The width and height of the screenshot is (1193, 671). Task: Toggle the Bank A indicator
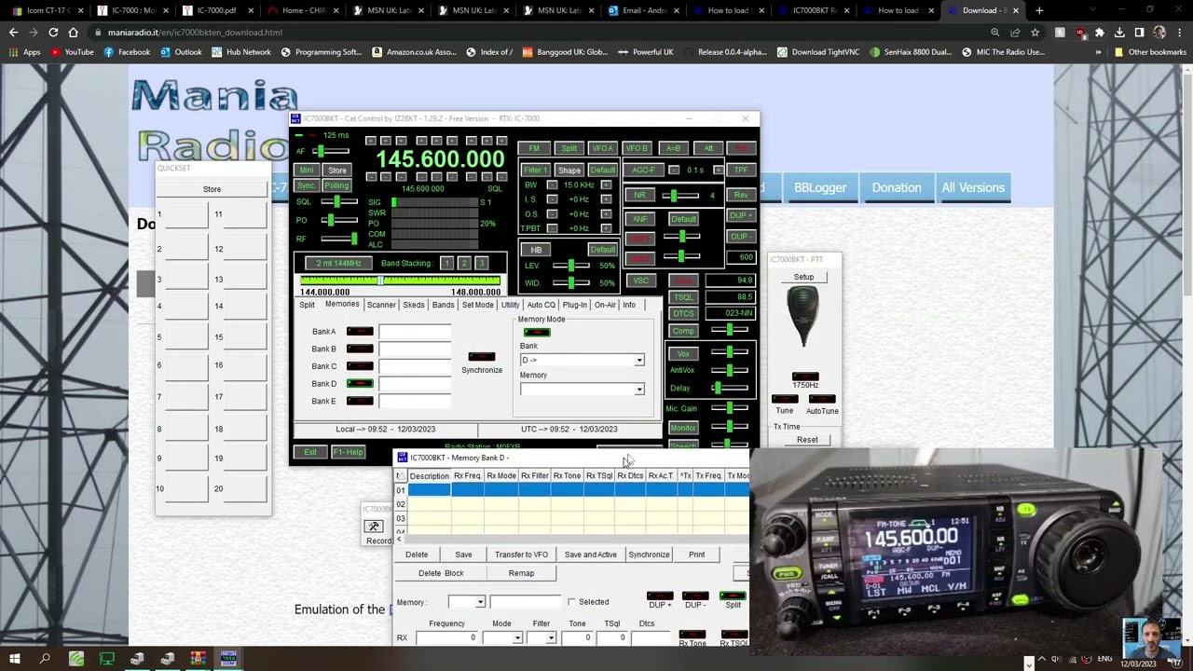(x=360, y=331)
